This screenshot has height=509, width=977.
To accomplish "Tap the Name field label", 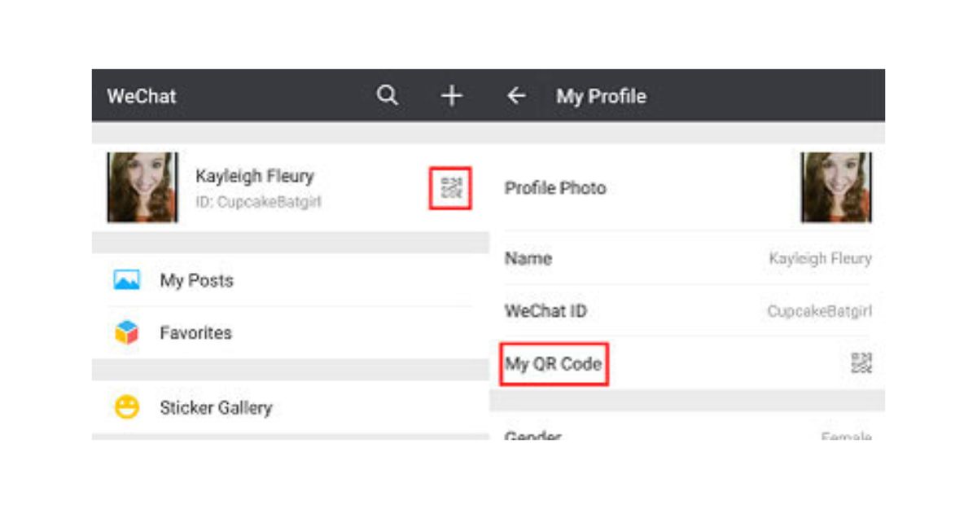I will [528, 259].
